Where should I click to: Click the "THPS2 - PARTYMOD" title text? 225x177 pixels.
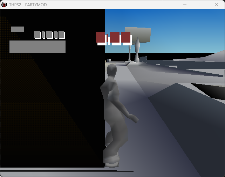[28, 5]
